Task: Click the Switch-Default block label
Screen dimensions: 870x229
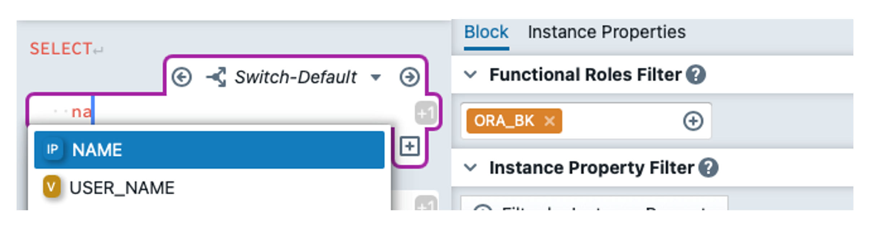Action: 296,77
